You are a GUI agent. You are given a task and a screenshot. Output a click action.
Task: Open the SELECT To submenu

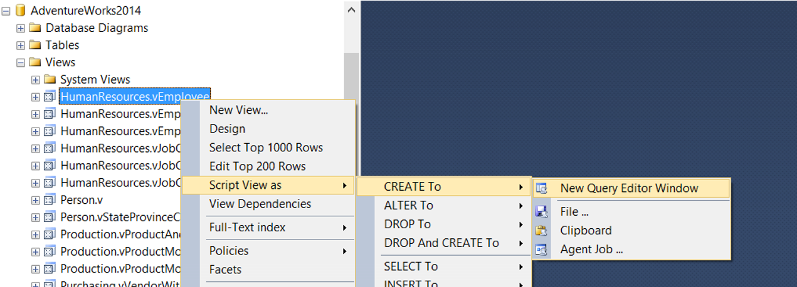pos(444,266)
